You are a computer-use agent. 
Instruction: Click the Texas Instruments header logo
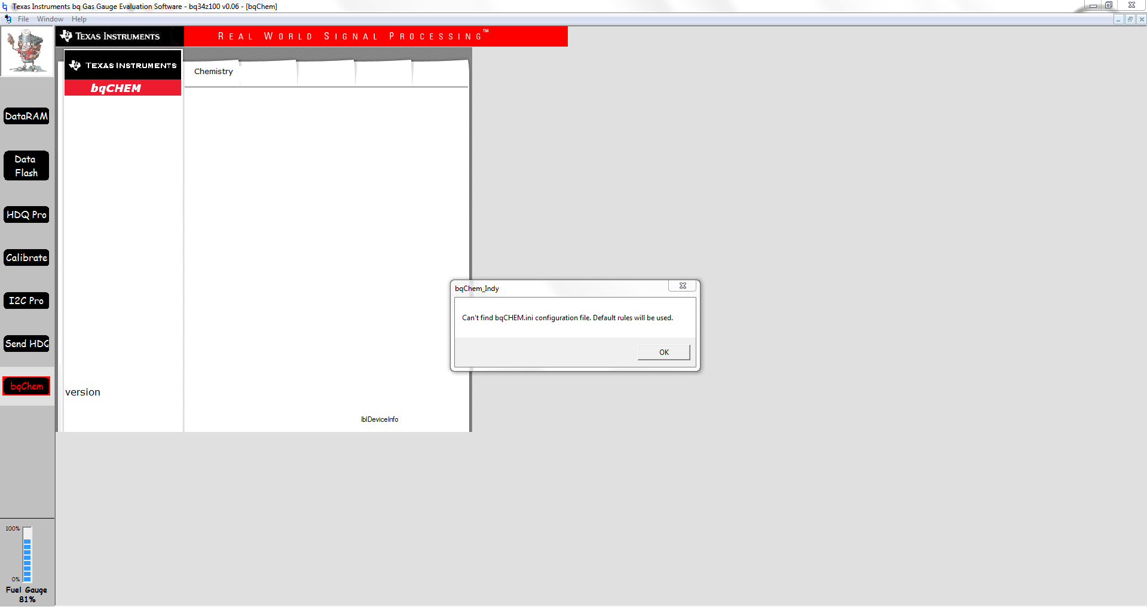pos(119,36)
